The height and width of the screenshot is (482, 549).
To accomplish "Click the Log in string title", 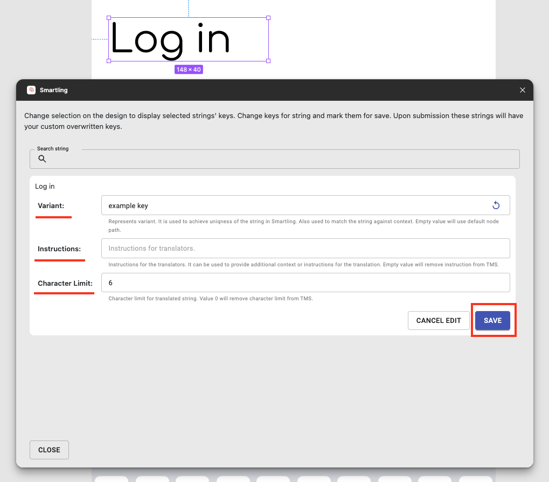I will coord(45,187).
